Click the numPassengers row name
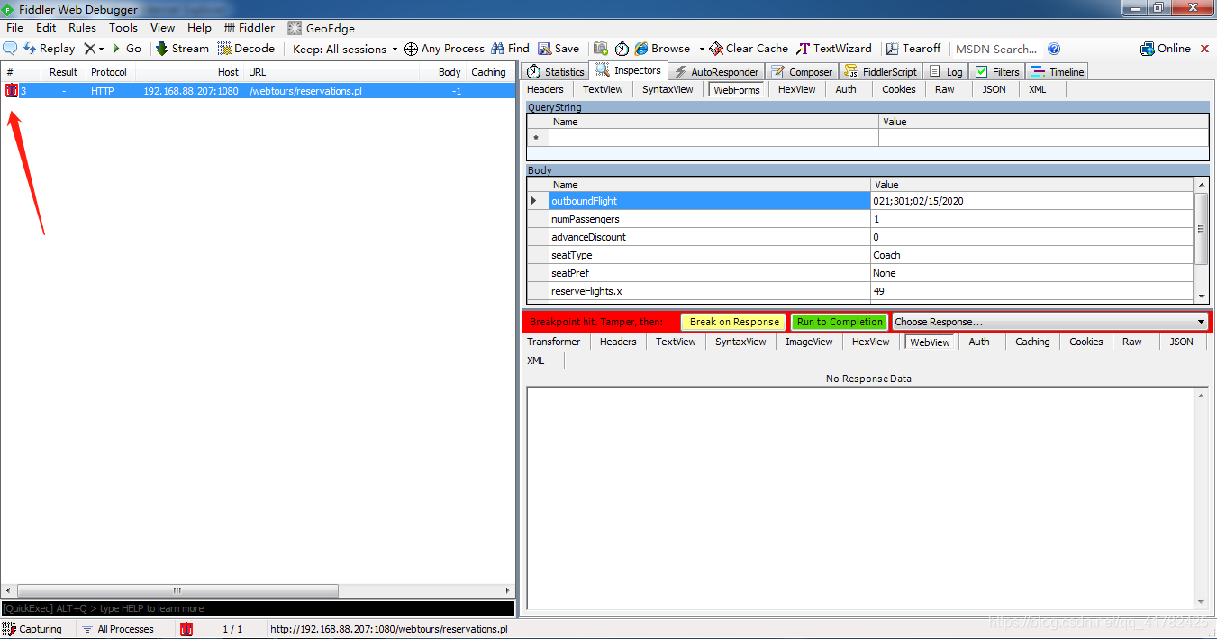 (710, 219)
